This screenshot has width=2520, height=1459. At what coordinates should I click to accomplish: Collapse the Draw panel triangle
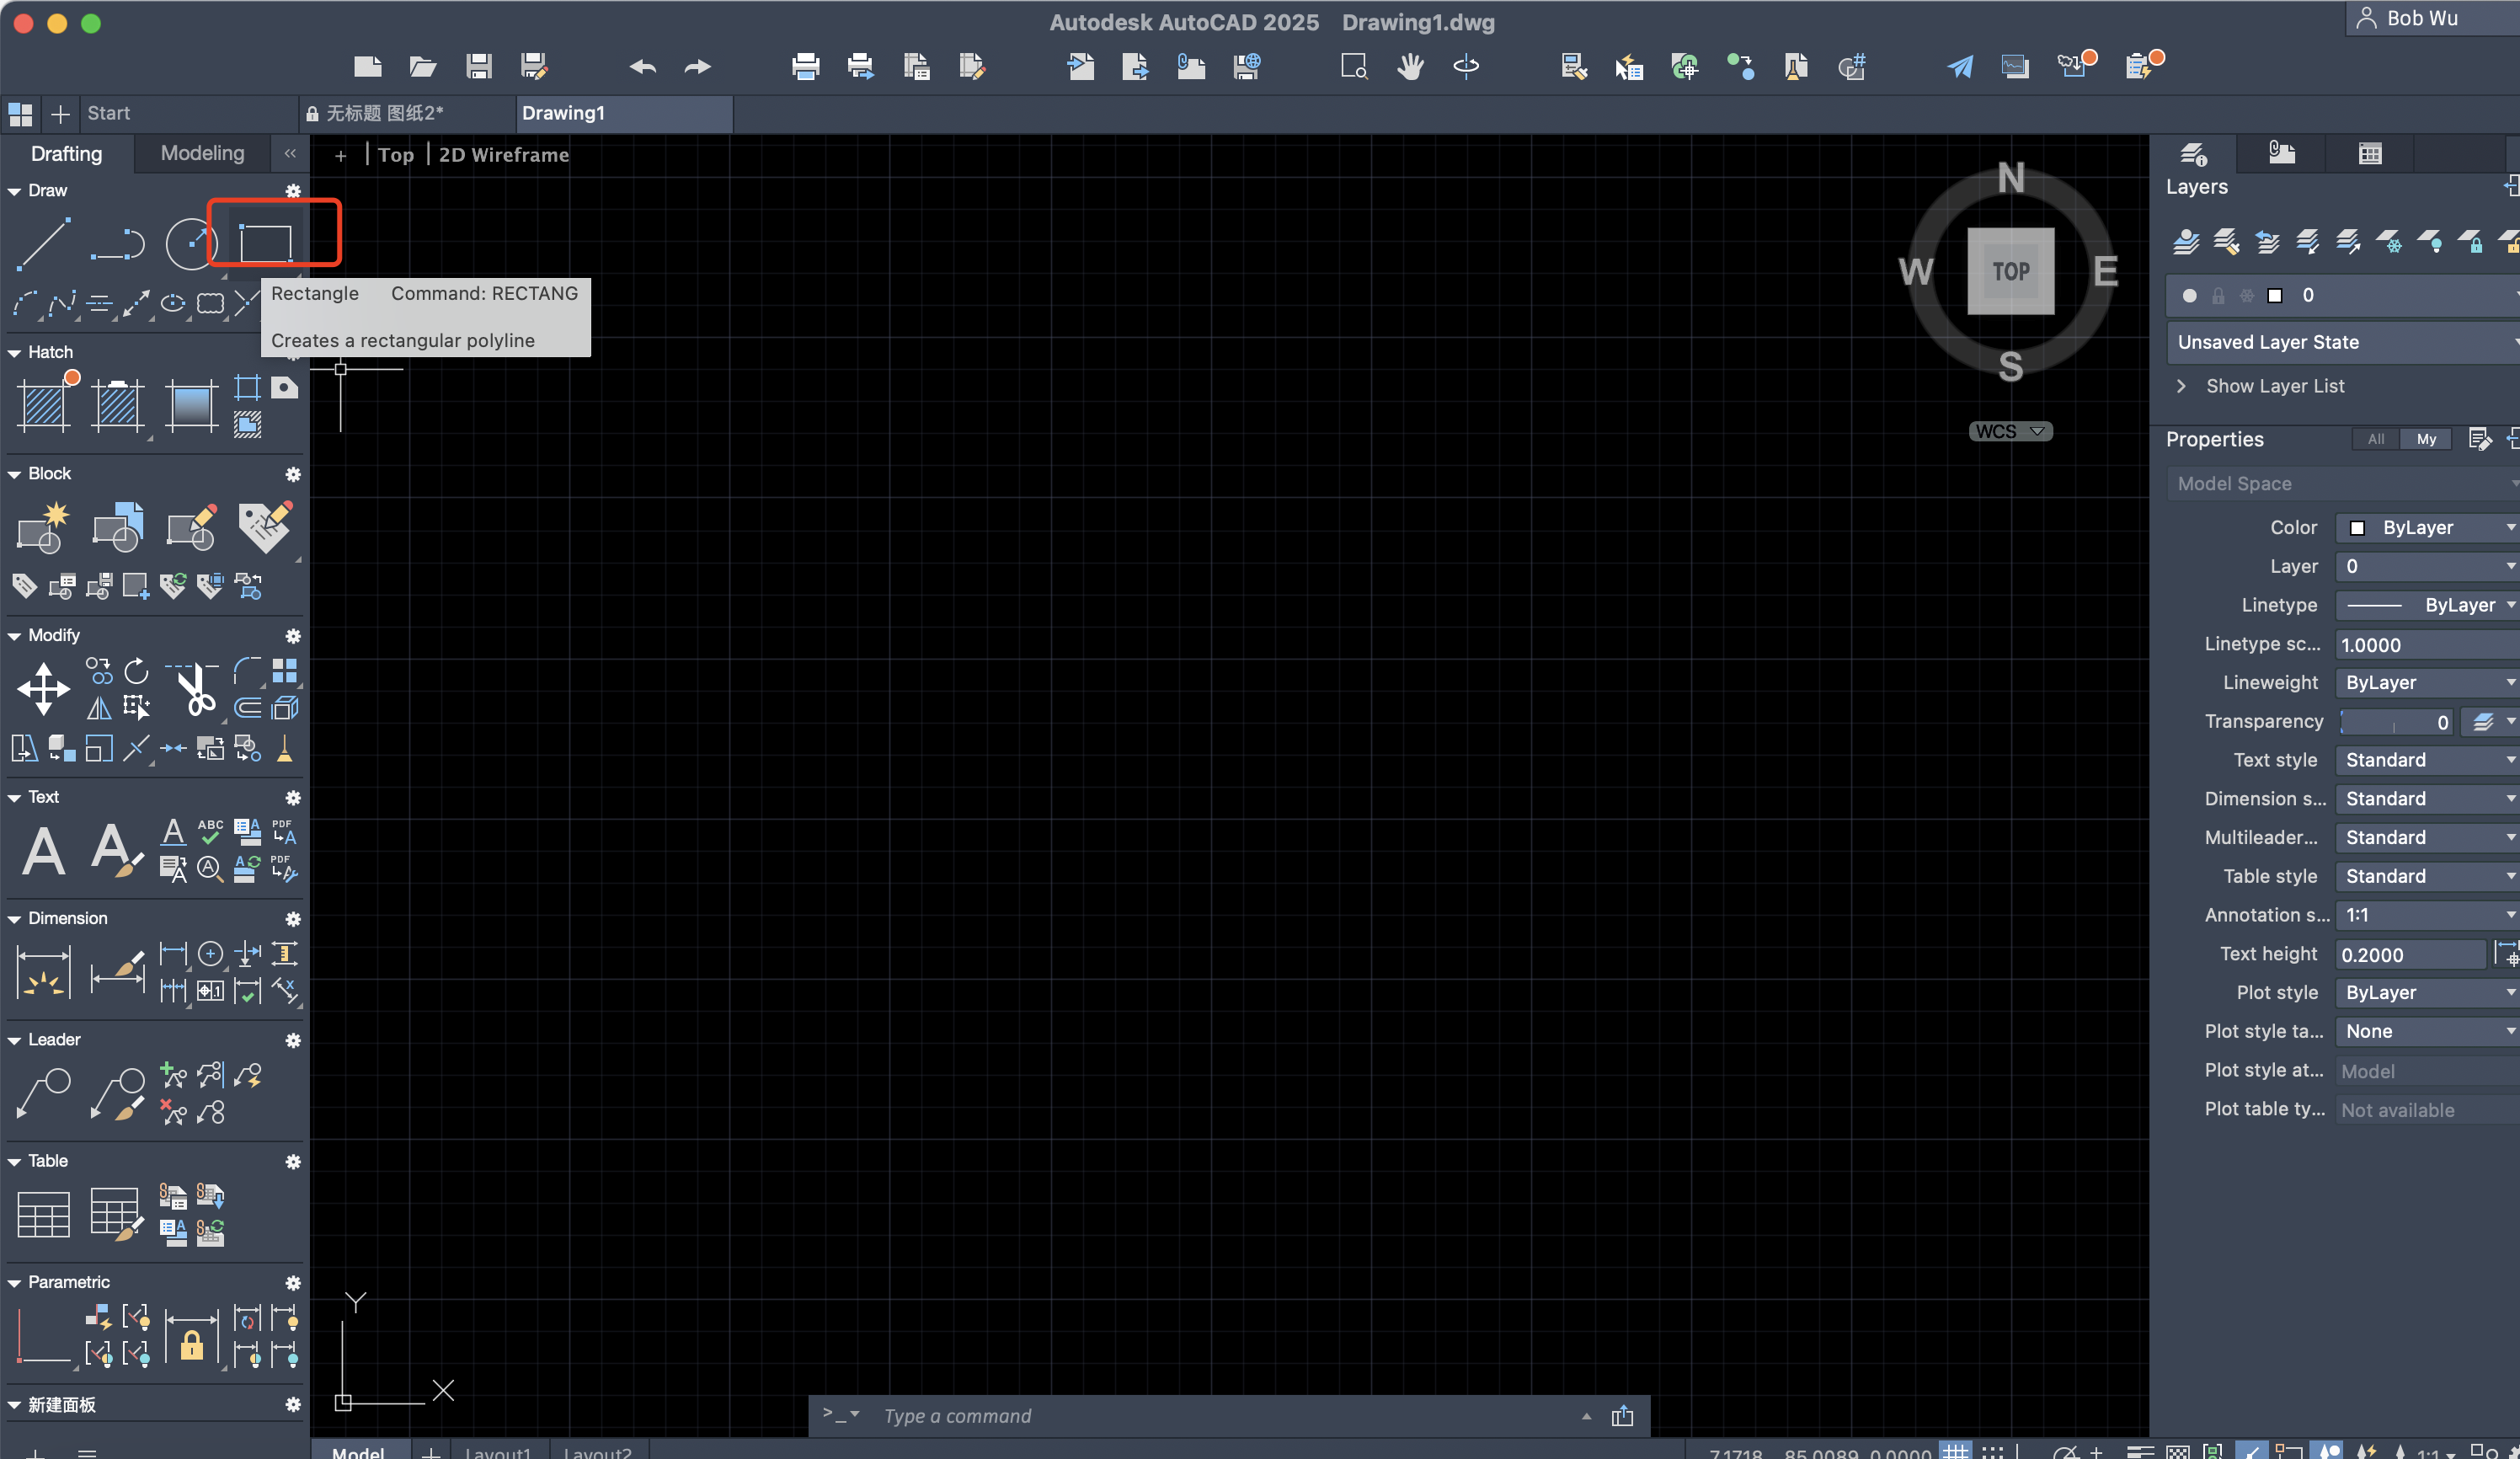(14, 191)
